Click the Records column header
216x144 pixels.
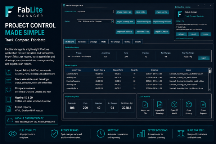point(134,70)
